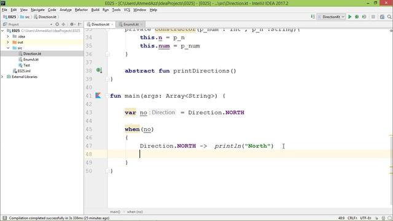393x221 pixels.
Task: Click src breadcrumb in navigation bar
Action: (25, 17)
